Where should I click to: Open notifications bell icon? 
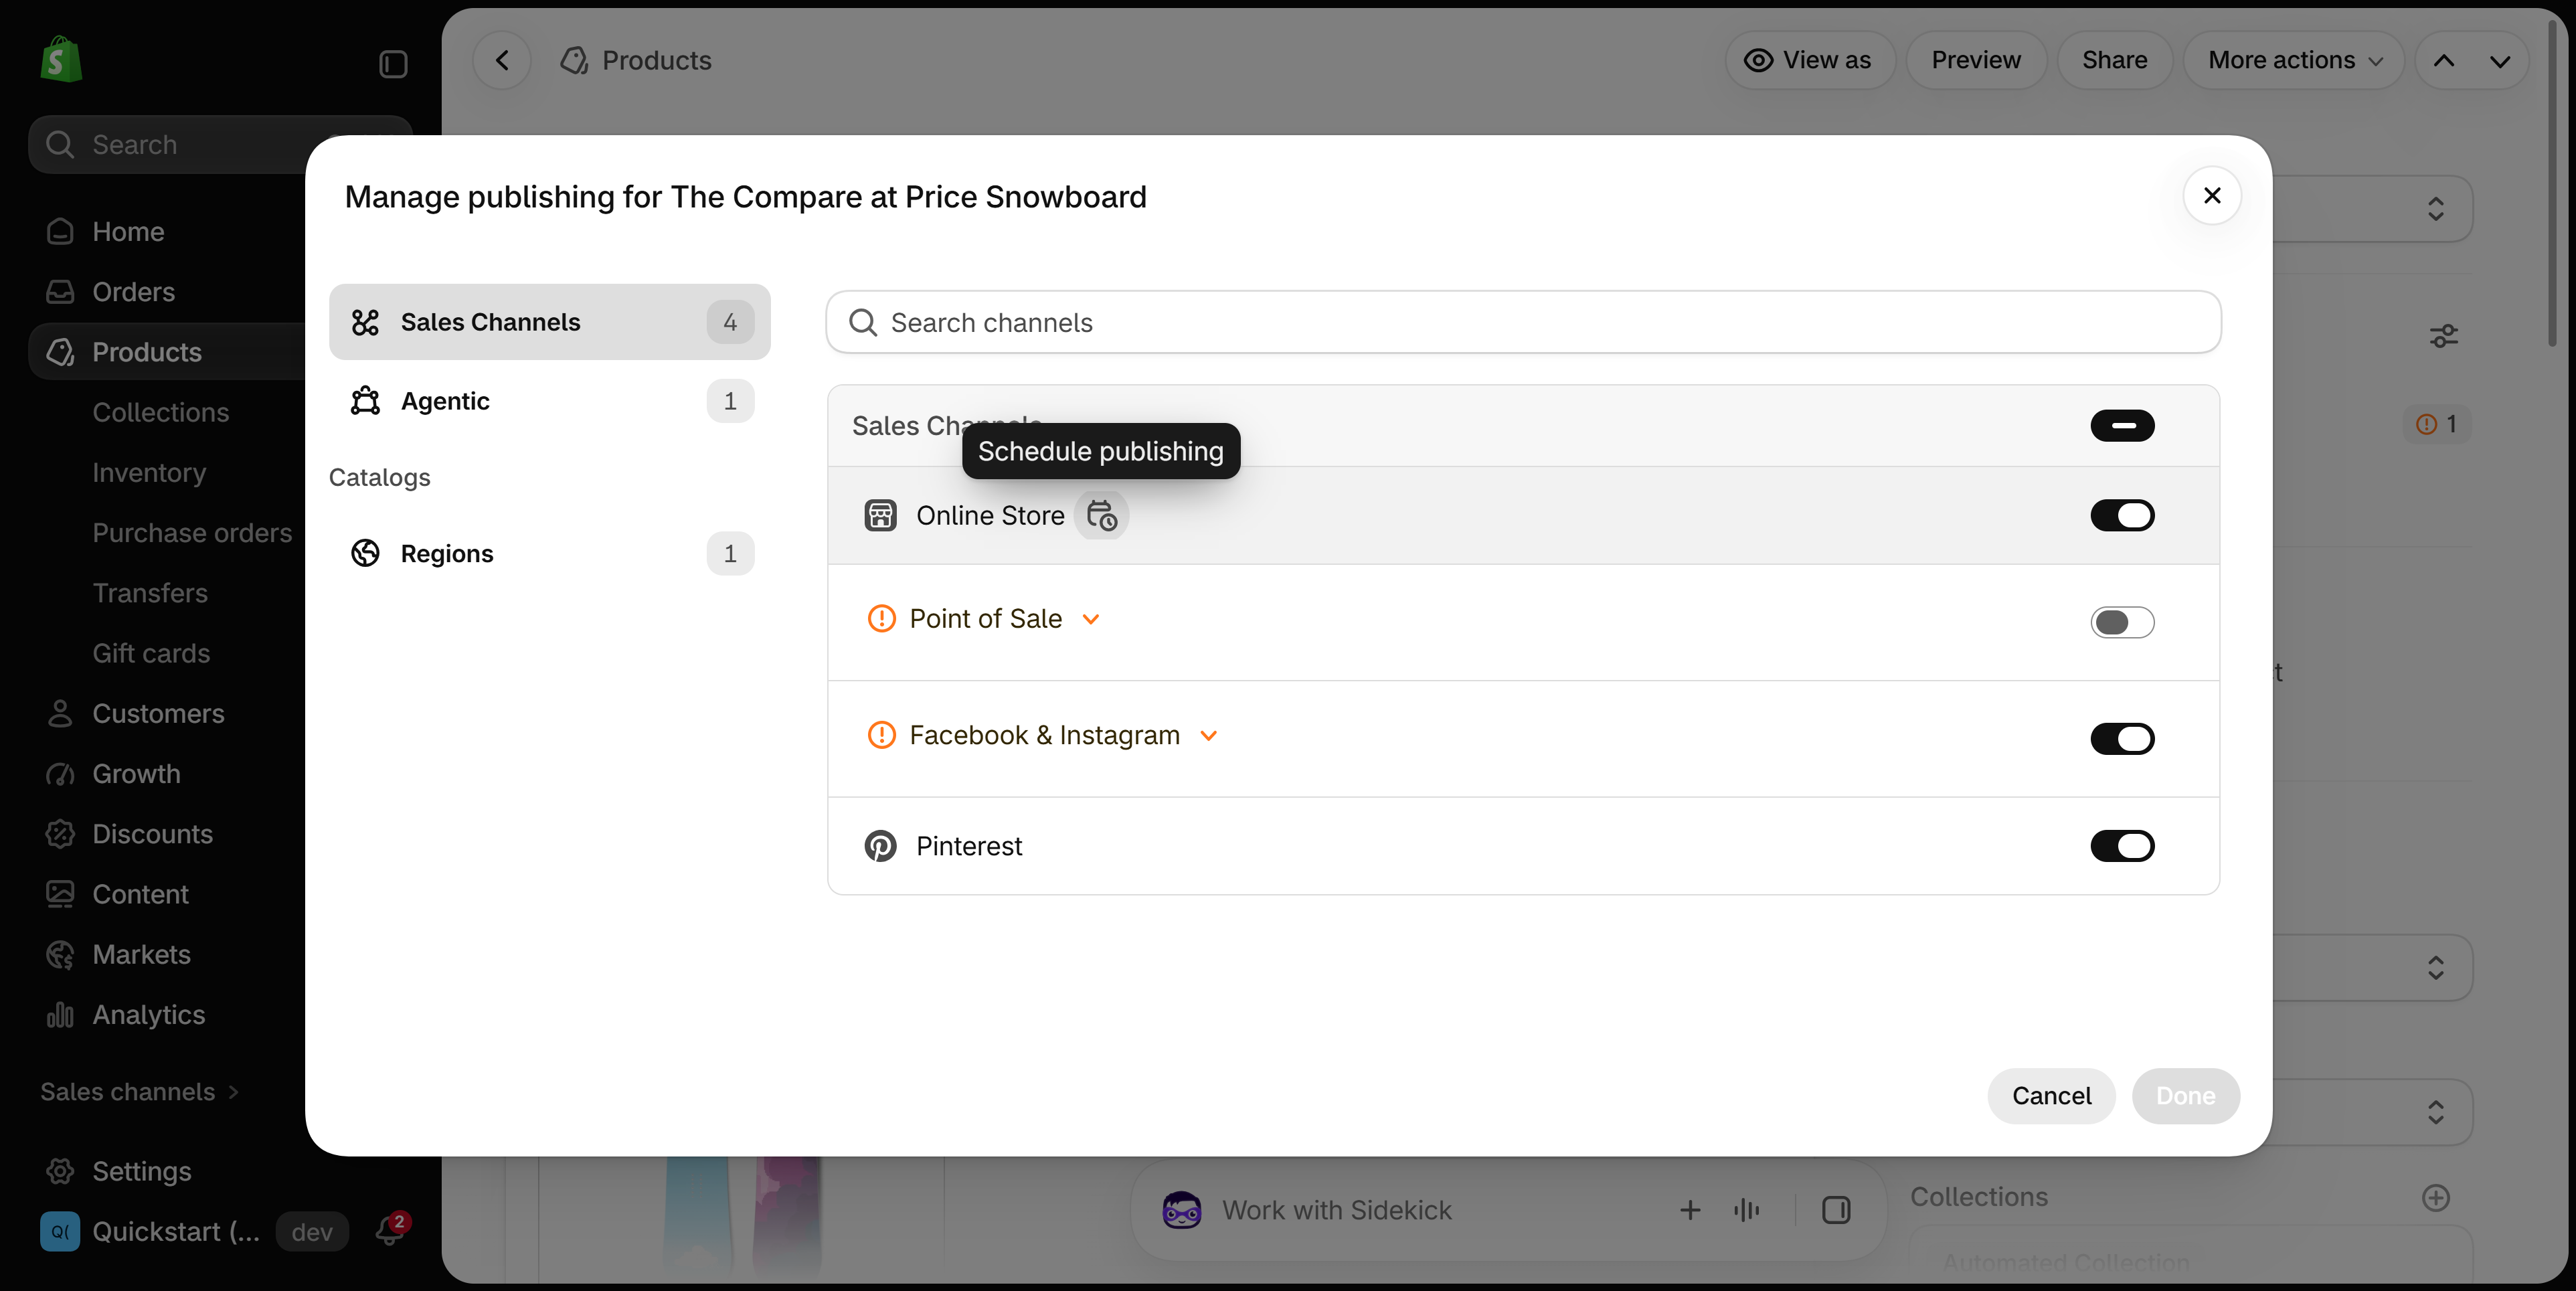click(389, 1230)
